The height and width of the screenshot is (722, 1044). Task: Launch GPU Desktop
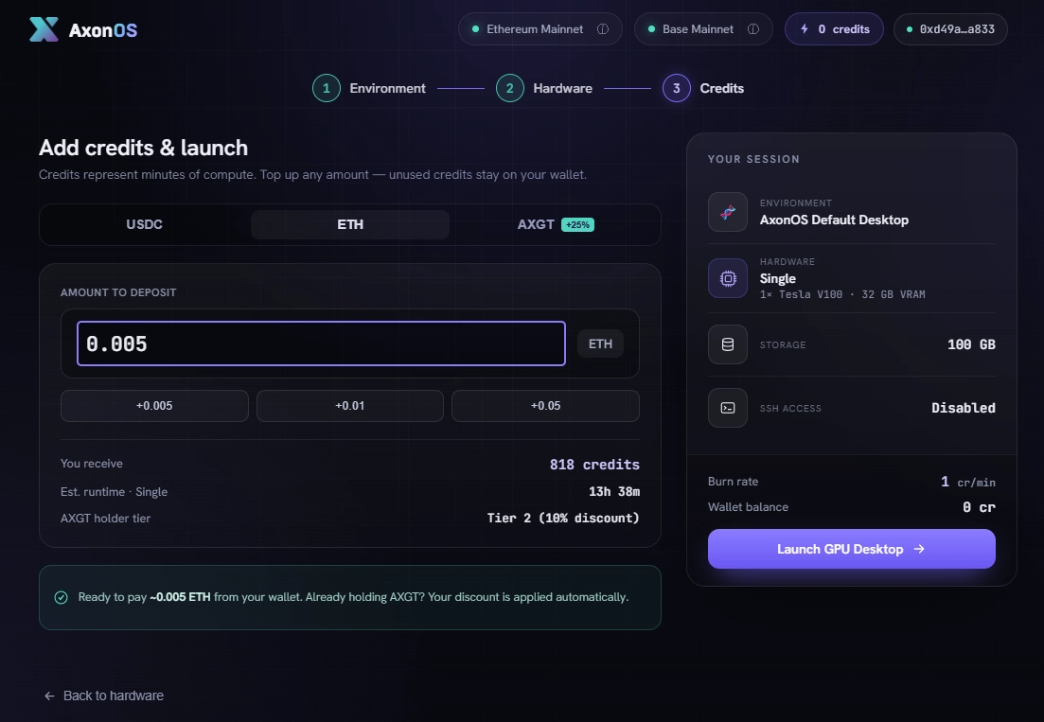(852, 549)
